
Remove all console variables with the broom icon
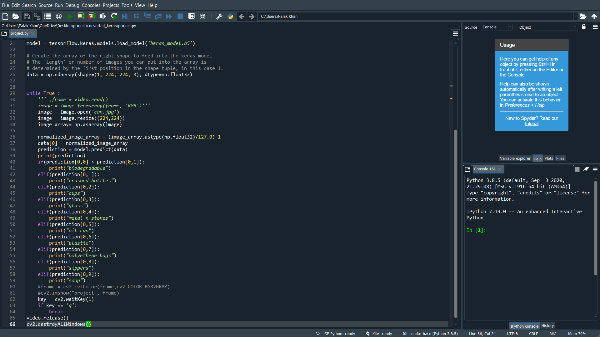click(586, 169)
